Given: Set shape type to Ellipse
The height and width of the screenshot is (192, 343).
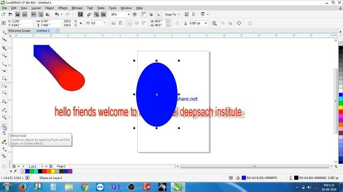Looking at the screenshot, I should click(x=130, y=23).
